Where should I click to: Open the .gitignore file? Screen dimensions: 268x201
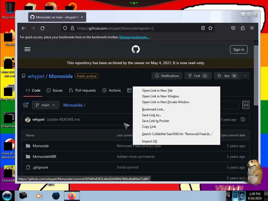click(40, 167)
